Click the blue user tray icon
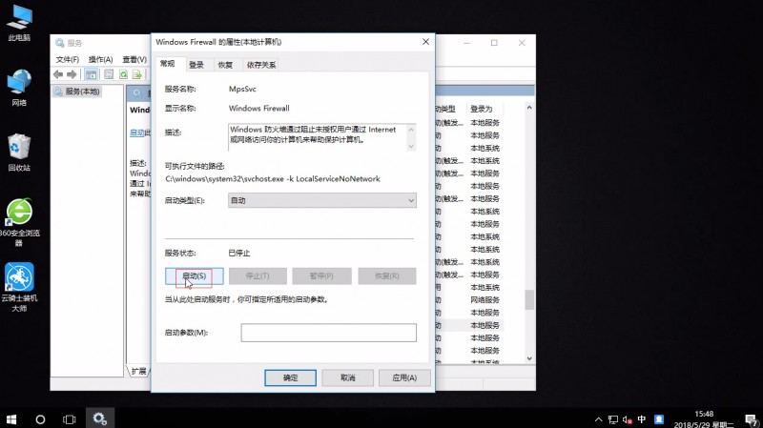Screen dimensions: 763x428 (659, 419)
